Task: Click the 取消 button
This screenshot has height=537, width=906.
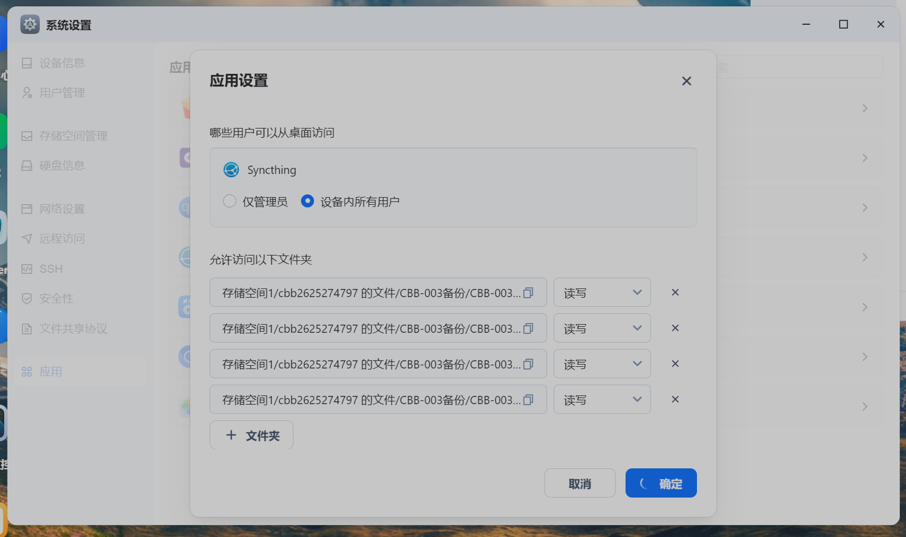Action: pyautogui.click(x=580, y=483)
